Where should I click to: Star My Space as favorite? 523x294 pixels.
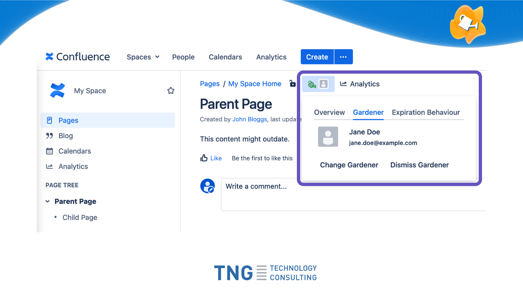pyautogui.click(x=171, y=91)
